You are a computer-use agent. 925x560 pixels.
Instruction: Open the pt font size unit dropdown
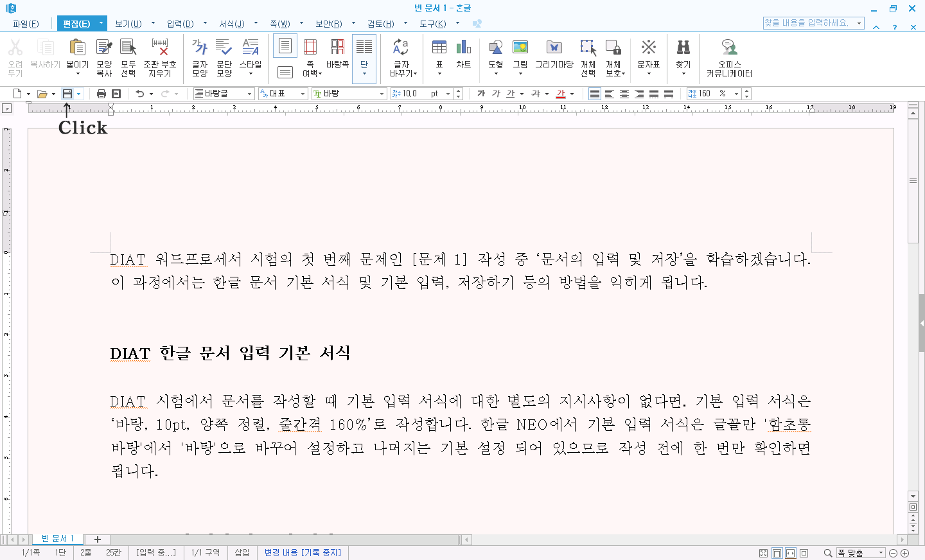pyautogui.click(x=448, y=94)
